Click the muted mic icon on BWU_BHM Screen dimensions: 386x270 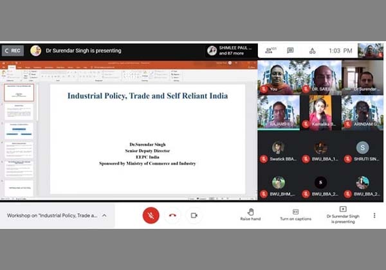264,194
